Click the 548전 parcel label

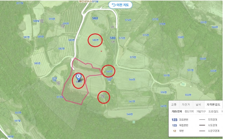coord(130,114)
